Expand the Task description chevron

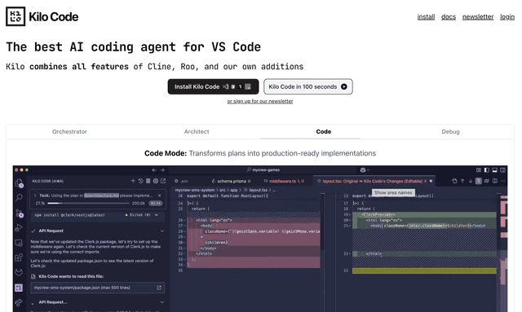pos(35,196)
